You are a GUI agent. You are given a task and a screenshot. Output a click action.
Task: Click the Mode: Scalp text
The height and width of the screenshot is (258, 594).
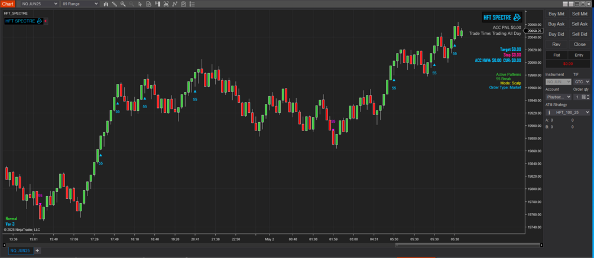point(511,83)
